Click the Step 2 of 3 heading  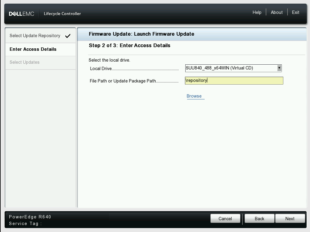130,46
